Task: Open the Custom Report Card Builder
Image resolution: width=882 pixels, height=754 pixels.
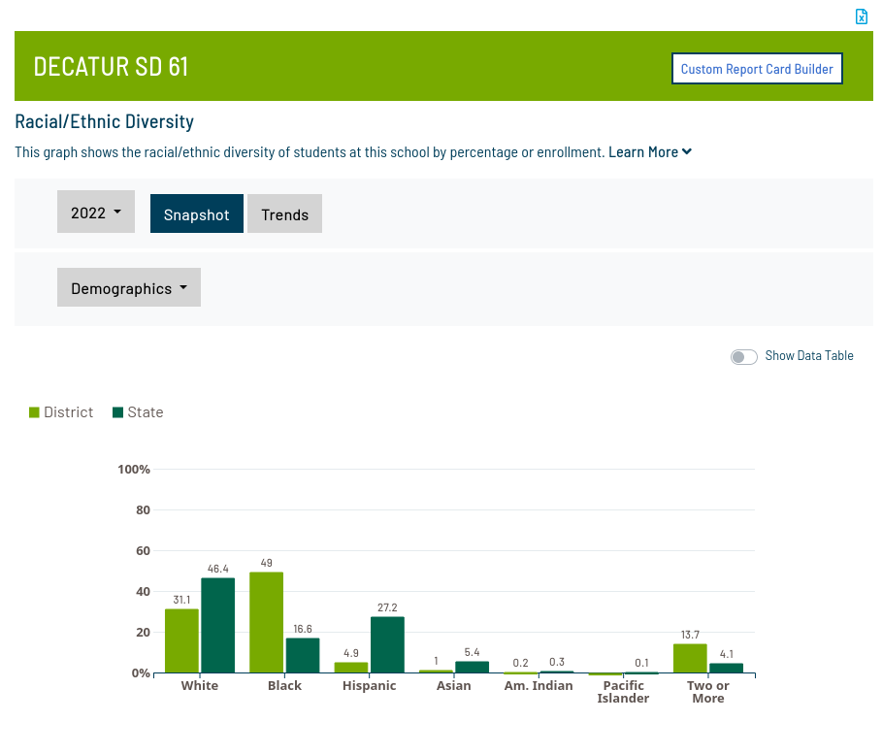Action: 757,69
